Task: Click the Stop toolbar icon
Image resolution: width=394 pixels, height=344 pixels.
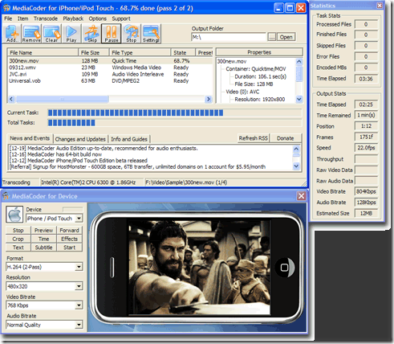Action: coord(132,34)
